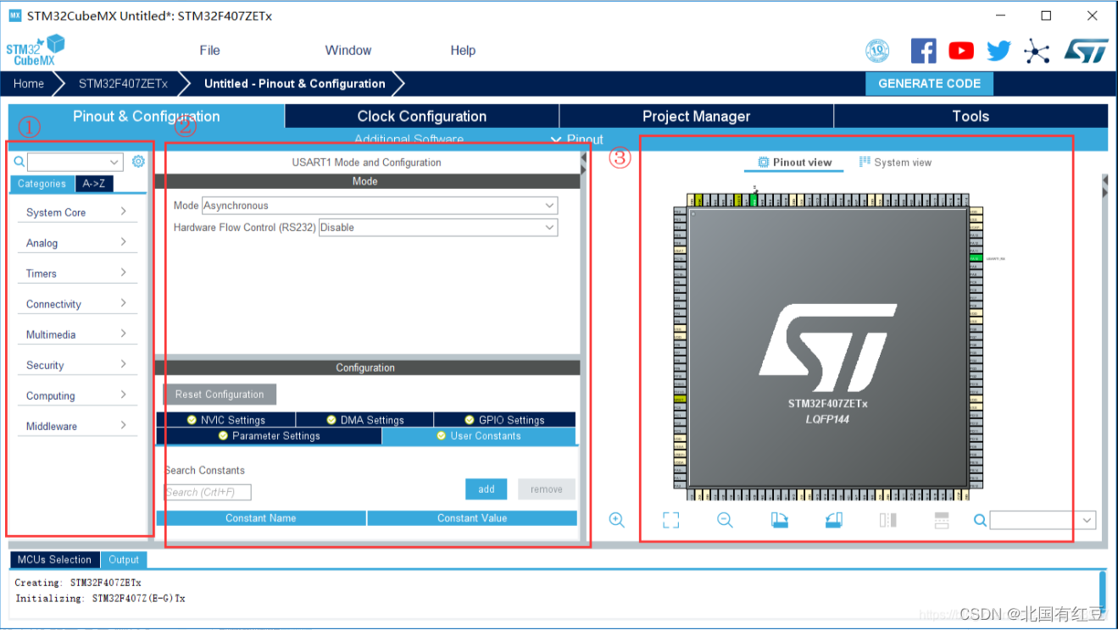Click the Reset Configuration button

(x=219, y=394)
